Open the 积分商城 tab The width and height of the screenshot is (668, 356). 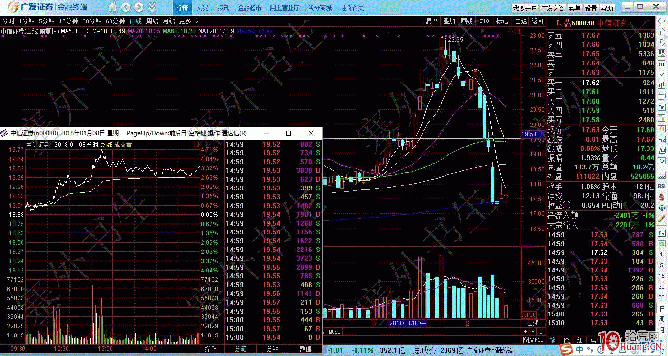pyautogui.click(x=320, y=8)
